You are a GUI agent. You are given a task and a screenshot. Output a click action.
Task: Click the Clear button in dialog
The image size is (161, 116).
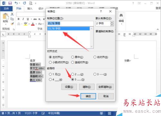[x=87, y=87]
